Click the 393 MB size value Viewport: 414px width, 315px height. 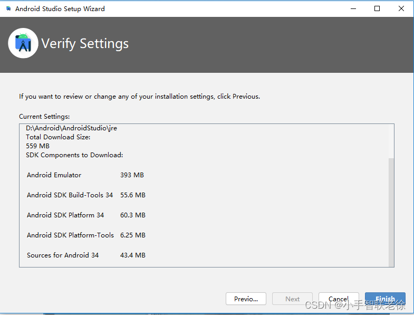click(x=132, y=175)
